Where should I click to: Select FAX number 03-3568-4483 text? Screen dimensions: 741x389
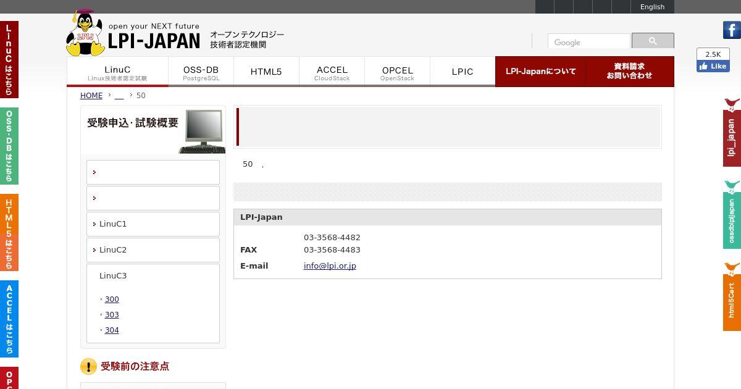tap(332, 250)
